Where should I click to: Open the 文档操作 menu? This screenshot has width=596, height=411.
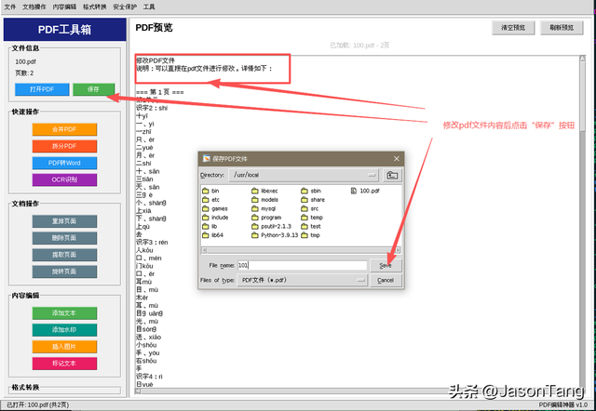34,7
